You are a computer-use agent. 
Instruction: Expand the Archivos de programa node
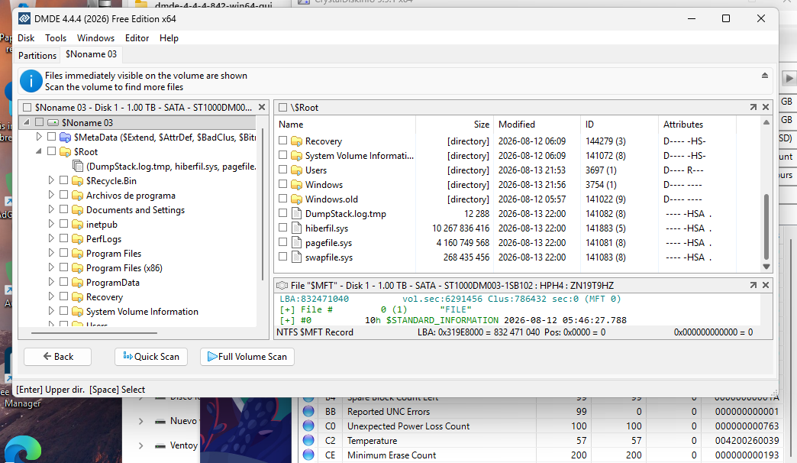pos(51,194)
